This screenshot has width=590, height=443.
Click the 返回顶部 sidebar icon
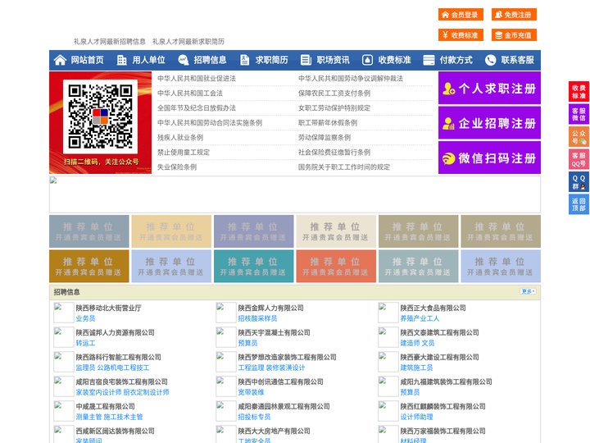579,204
